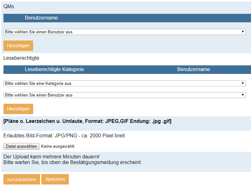Click the 'Keine ausgewählt' file status text

click(58, 146)
